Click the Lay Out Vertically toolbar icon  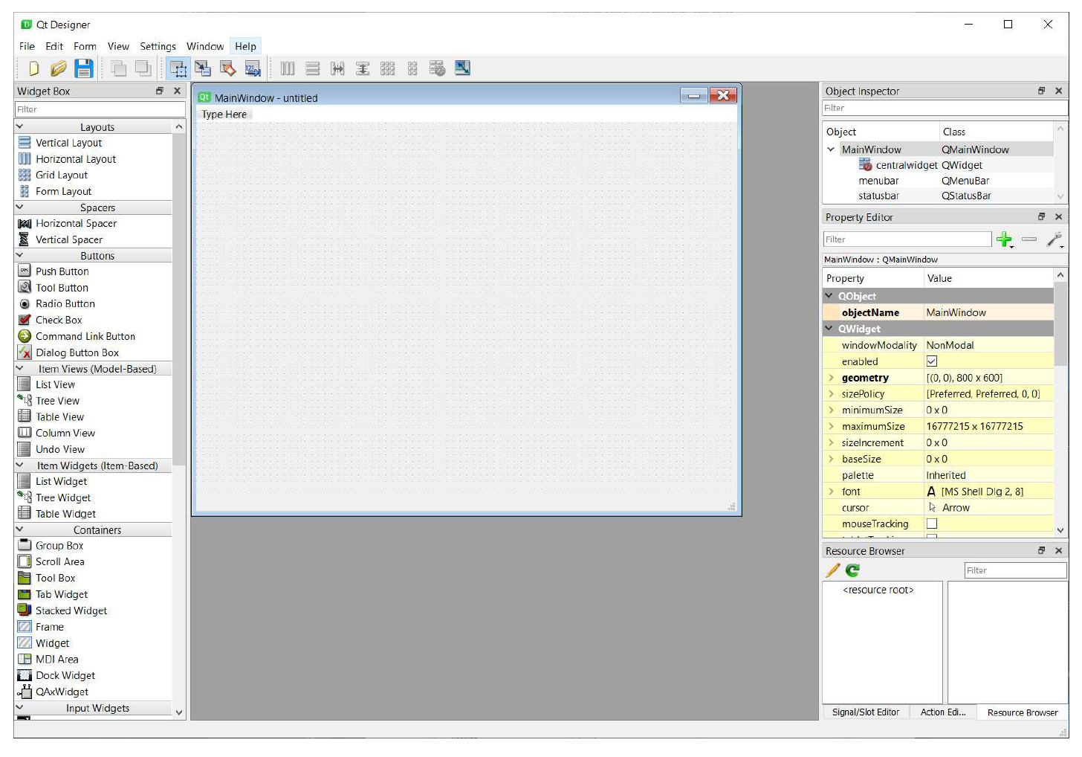tap(313, 68)
